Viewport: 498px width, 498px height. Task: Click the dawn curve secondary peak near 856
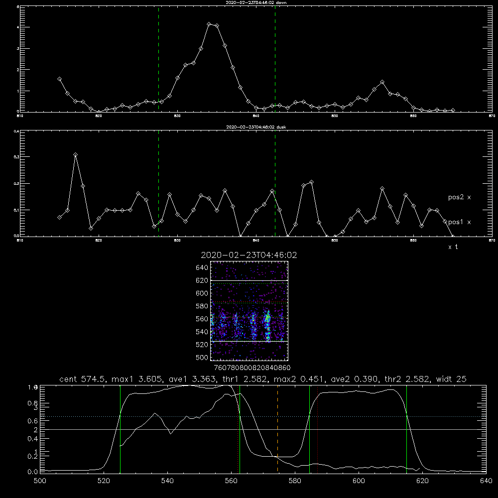tap(382, 82)
